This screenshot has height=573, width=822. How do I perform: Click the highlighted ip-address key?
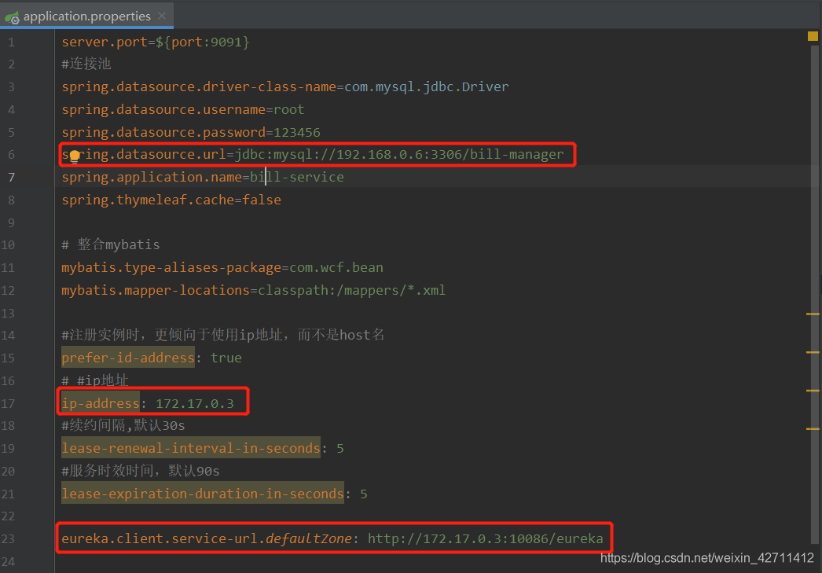[101, 403]
